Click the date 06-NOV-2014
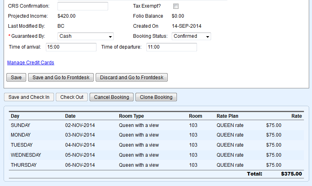The image size is (312, 186). tap(80, 165)
